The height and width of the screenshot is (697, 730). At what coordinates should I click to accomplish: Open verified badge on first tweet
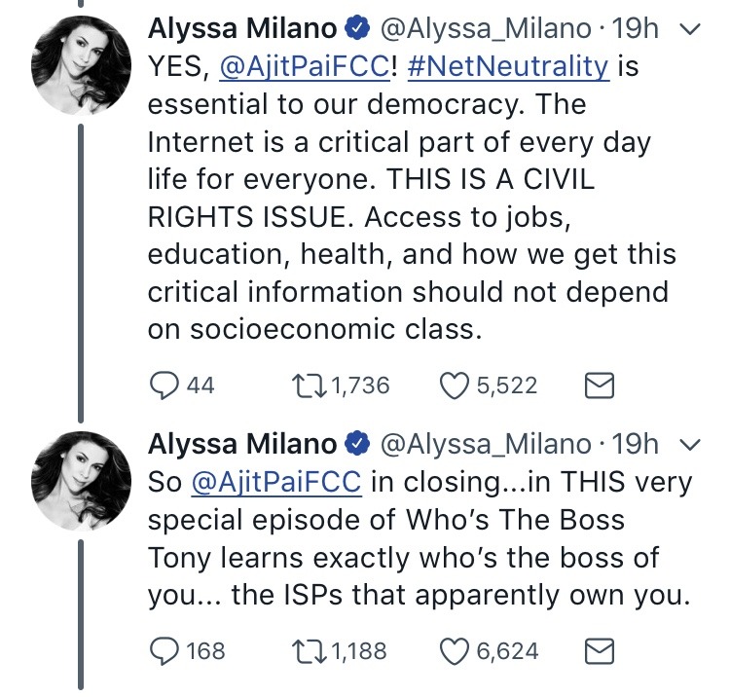pyautogui.click(x=357, y=32)
